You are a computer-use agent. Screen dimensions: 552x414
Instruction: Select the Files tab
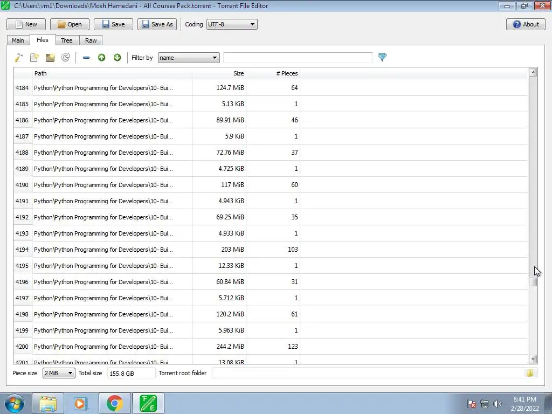click(x=42, y=40)
